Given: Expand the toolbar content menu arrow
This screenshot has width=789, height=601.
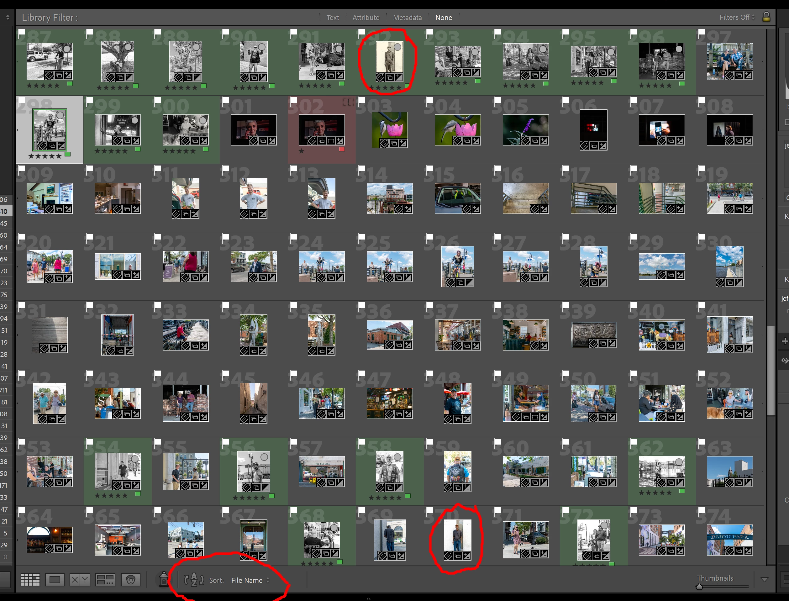Looking at the screenshot, I should tap(764, 580).
